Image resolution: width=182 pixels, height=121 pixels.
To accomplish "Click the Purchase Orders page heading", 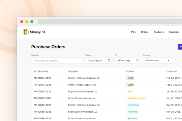I will click(x=48, y=47).
